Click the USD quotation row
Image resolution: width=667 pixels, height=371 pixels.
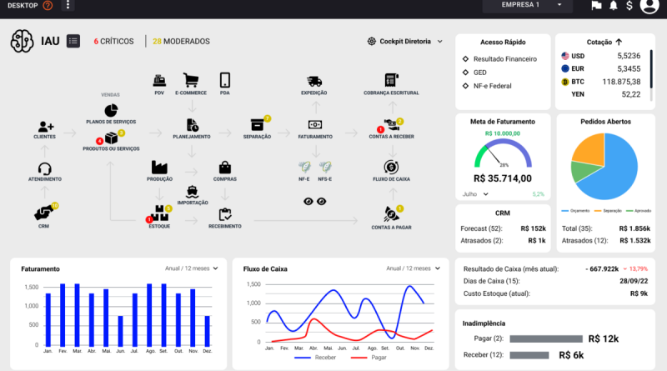coord(600,56)
